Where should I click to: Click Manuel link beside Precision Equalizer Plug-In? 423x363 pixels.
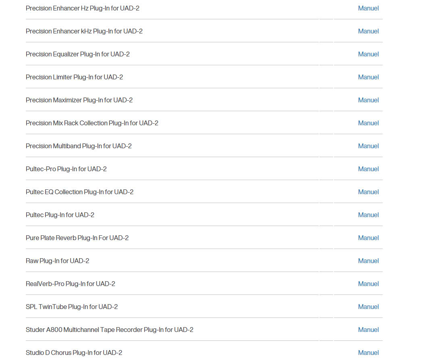pos(368,54)
